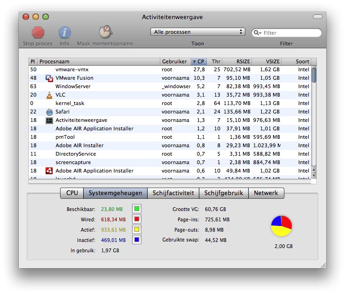The width and height of the screenshot is (345, 294).
Task: Select the DirectoryService process row
Action: [170, 154]
